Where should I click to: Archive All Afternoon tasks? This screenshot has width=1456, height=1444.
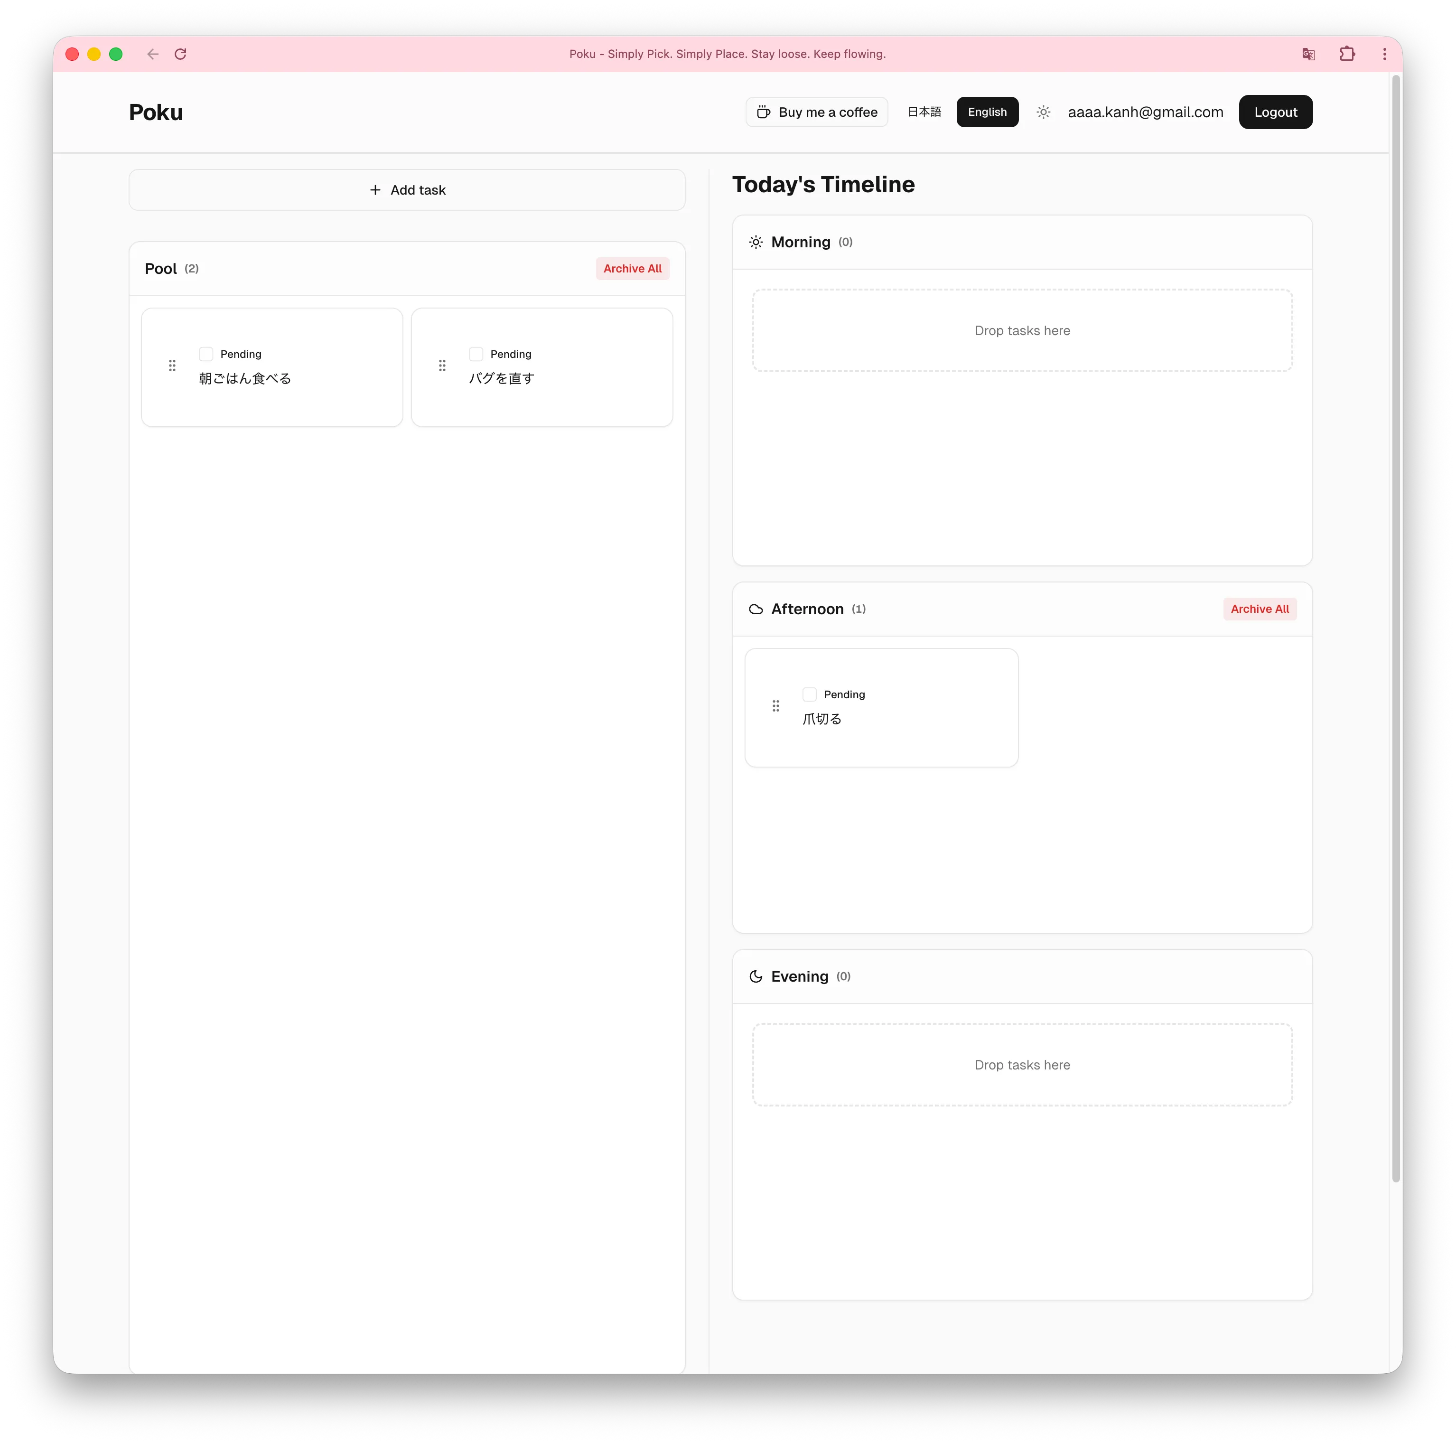(1260, 609)
